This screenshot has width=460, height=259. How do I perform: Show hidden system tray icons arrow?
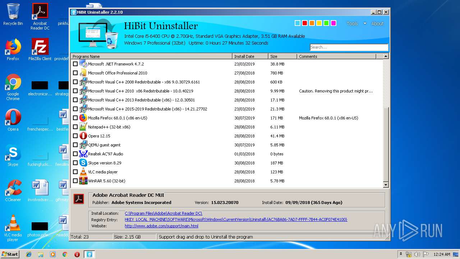coord(401,254)
